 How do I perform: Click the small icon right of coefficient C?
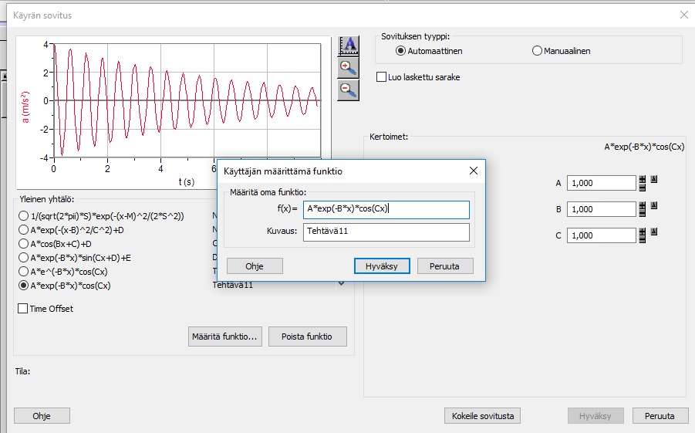(654, 232)
